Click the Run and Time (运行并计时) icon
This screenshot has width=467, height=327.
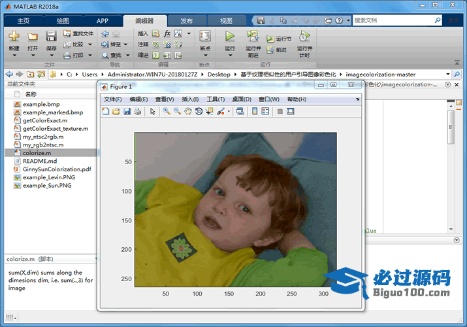click(x=304, y=37)
